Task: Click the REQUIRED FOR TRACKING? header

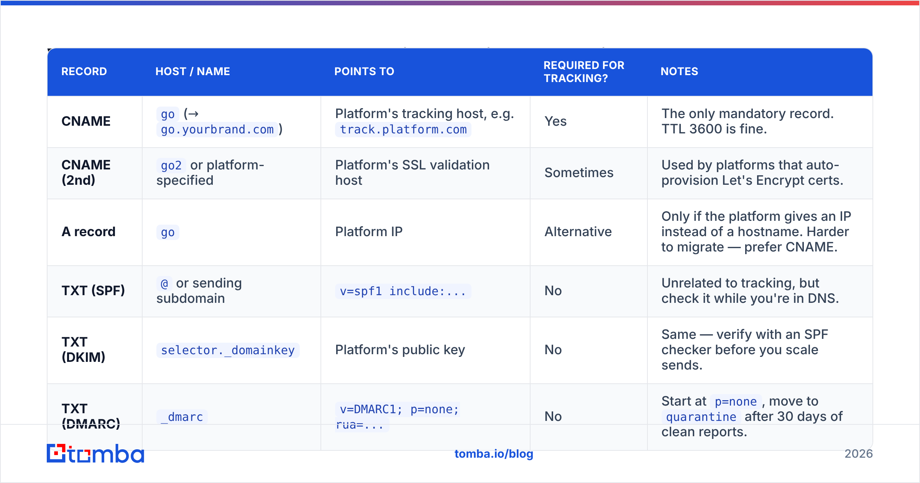Action: point(584,72)
